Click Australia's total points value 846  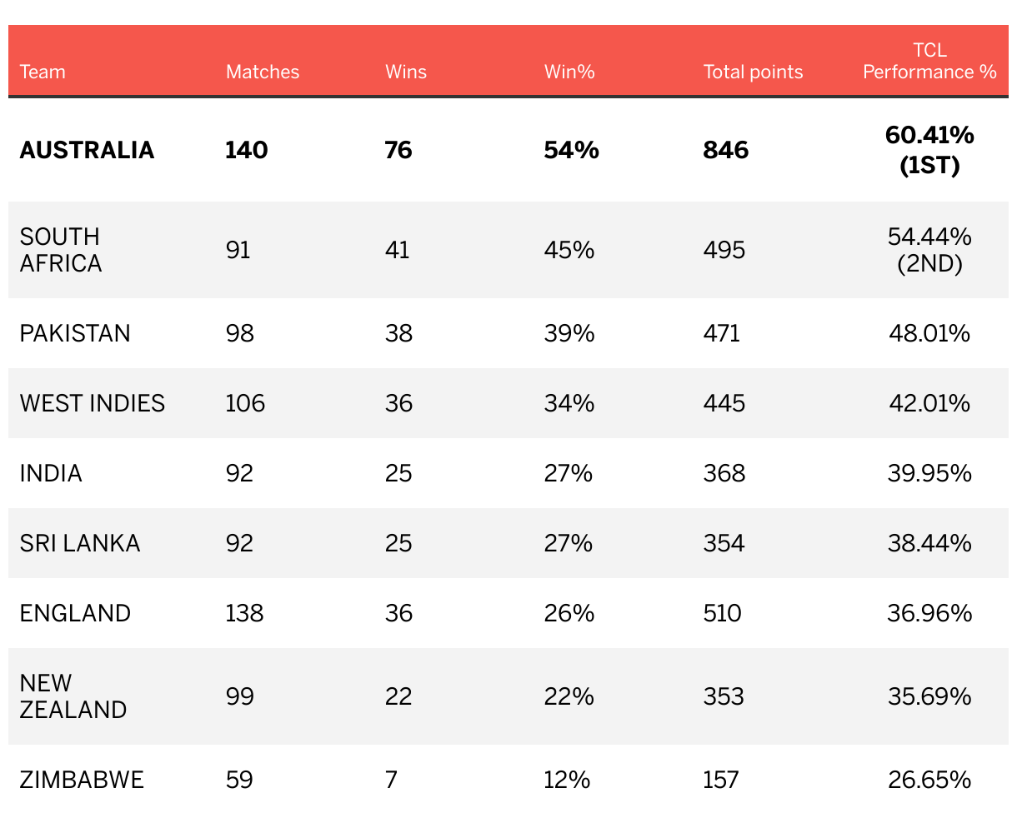[725, 150]
